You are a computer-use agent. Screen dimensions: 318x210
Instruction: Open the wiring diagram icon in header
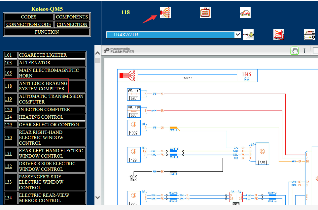(165, 12)
